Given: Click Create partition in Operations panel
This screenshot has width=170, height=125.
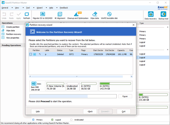Looking at the screenshot, I should pos(13,27).
